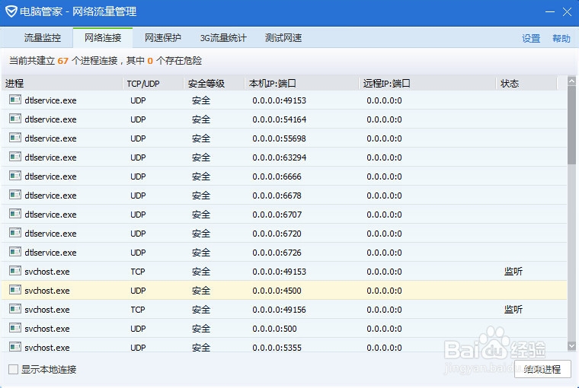Open the 网速保护 tab
Screen dimensions: 579x388
[x=163, y=37]
